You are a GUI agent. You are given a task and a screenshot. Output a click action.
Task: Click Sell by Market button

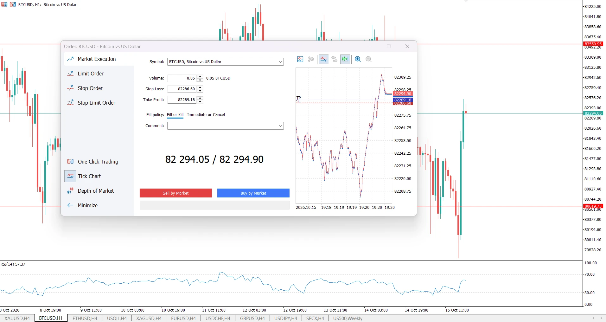coord(176,193)
